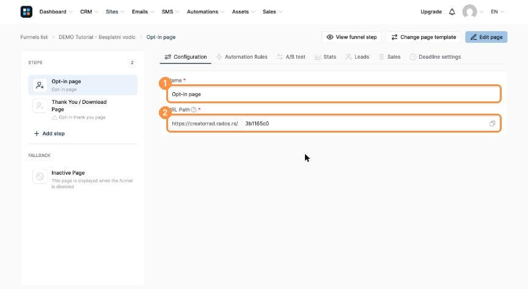The width and height of the screenshot is (528, 289).
Task: Expand the Sales top menu
Action: pyautogui.click(x=272, y=12)
